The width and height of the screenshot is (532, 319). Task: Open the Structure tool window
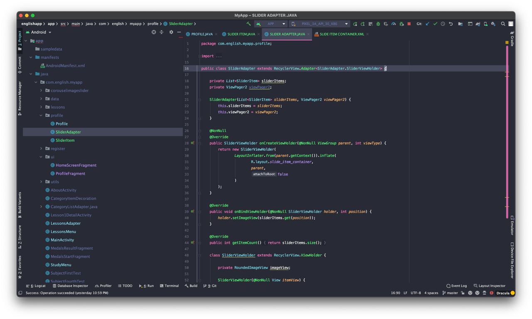point(20,237)
